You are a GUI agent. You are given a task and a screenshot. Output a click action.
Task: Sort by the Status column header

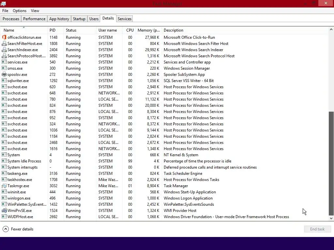click(x=80, y=30)
